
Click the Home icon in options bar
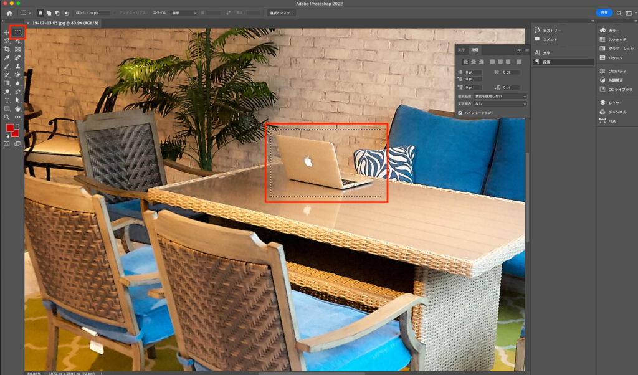(9, 12)
